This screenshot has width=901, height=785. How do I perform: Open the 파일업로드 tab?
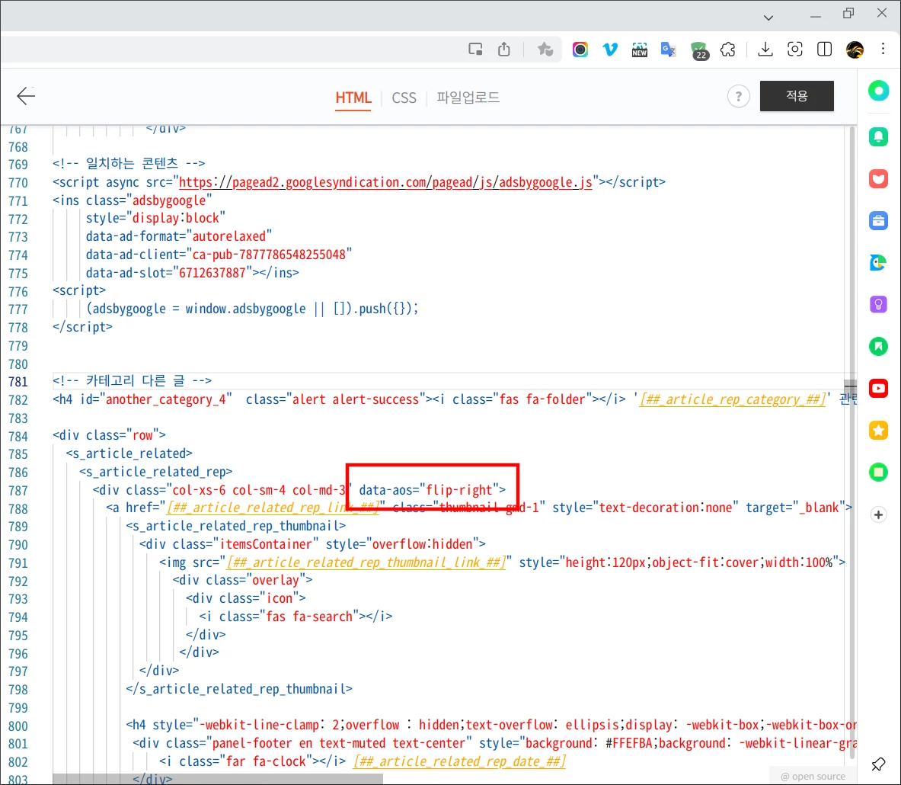pyautogui.click(x=468, y=98)
